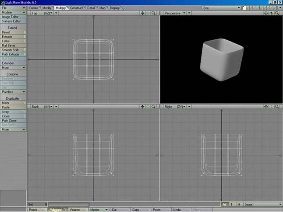The height and width of the screenshot is (212, 283).
Task: Open the Top (XZ) view type dropdown
Action: tap(41, 13)
